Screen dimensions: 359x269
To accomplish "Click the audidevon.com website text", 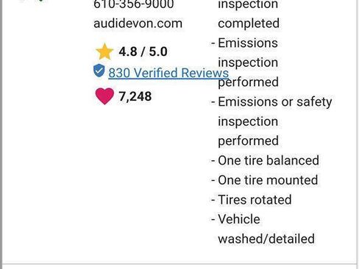I will pos(138,24).
